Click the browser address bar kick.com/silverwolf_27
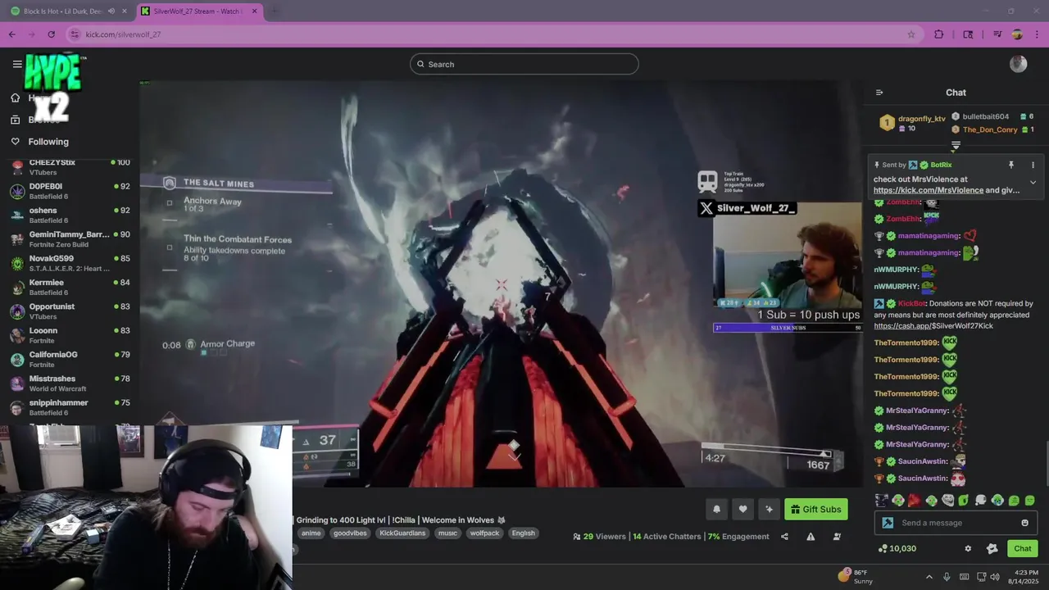 [492, 34]
